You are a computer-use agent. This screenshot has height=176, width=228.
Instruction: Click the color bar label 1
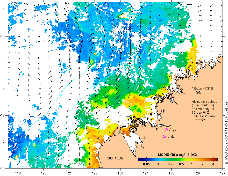[192, 164]
